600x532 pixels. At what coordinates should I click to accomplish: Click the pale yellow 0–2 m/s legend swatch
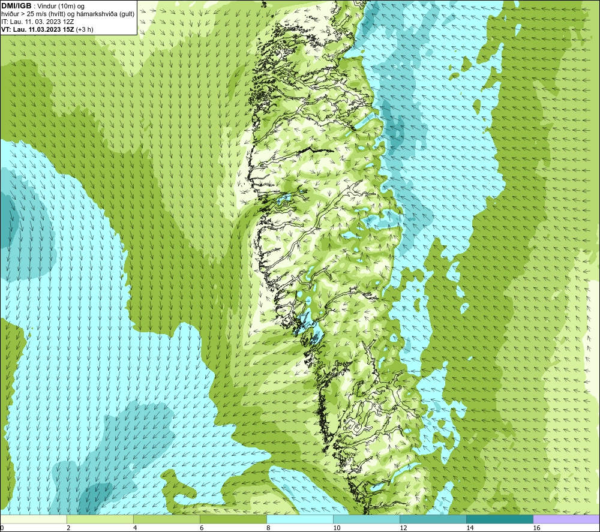click(x=34, y=519)
